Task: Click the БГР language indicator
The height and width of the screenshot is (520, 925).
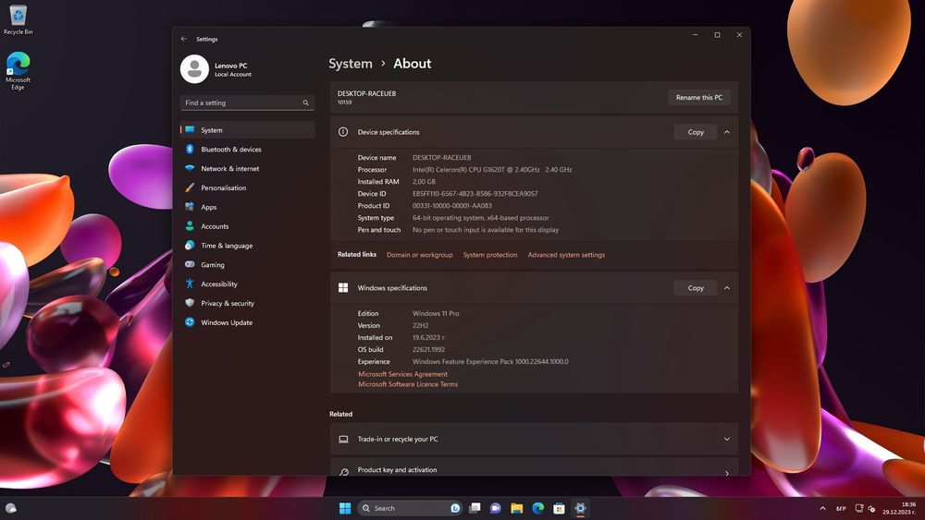Action: click(841, 508)
